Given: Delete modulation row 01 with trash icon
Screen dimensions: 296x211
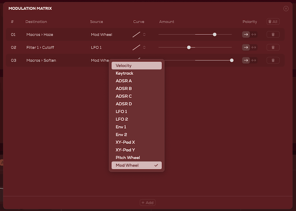Looking at the screenshot, I should click(x=273, y=34).
